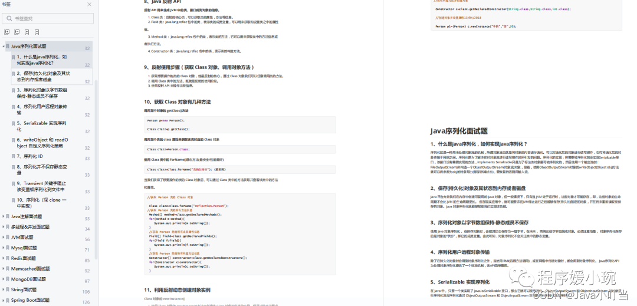Select the Mysql面试题 bookmark
Image resolution: width=637 pixels, height=306 pixels.
pos(24,248)
